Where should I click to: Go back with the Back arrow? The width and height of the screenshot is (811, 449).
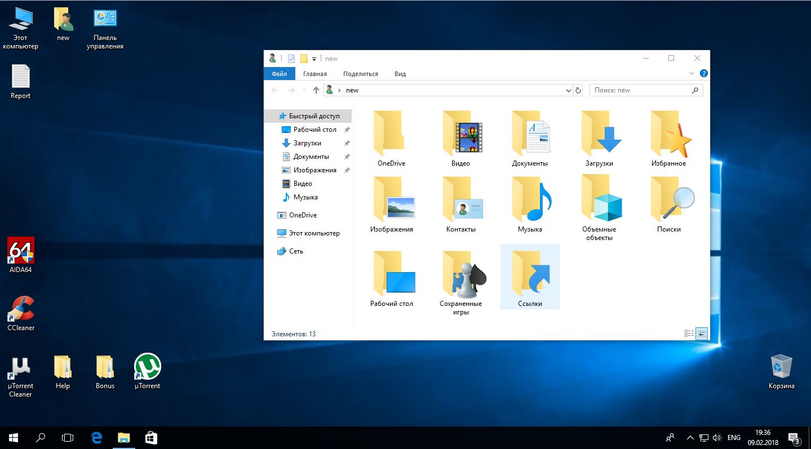pyautogui.click(x=274, y=90)
